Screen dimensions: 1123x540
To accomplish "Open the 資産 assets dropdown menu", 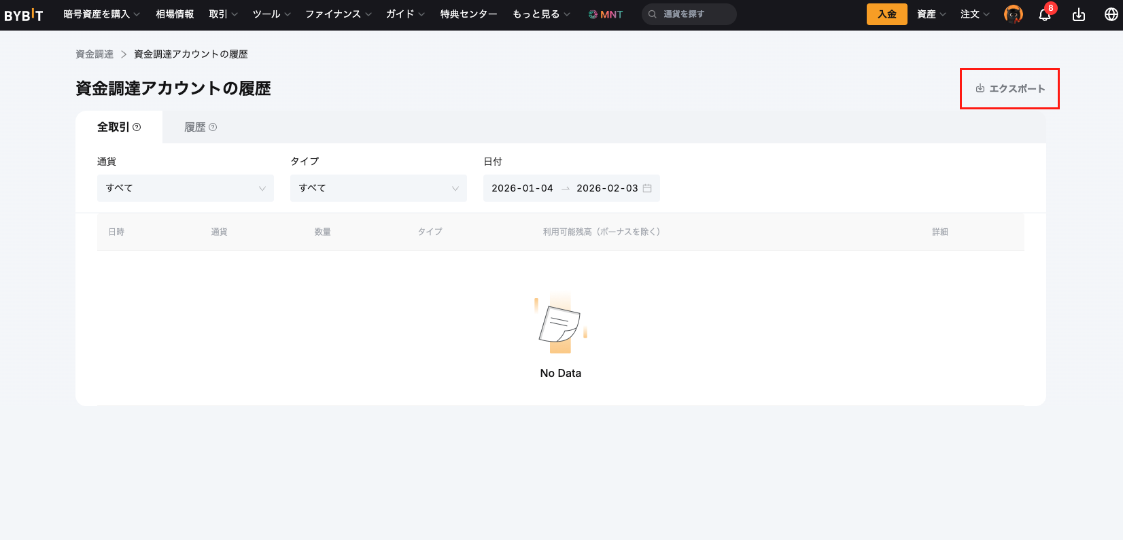I will 931,14.
